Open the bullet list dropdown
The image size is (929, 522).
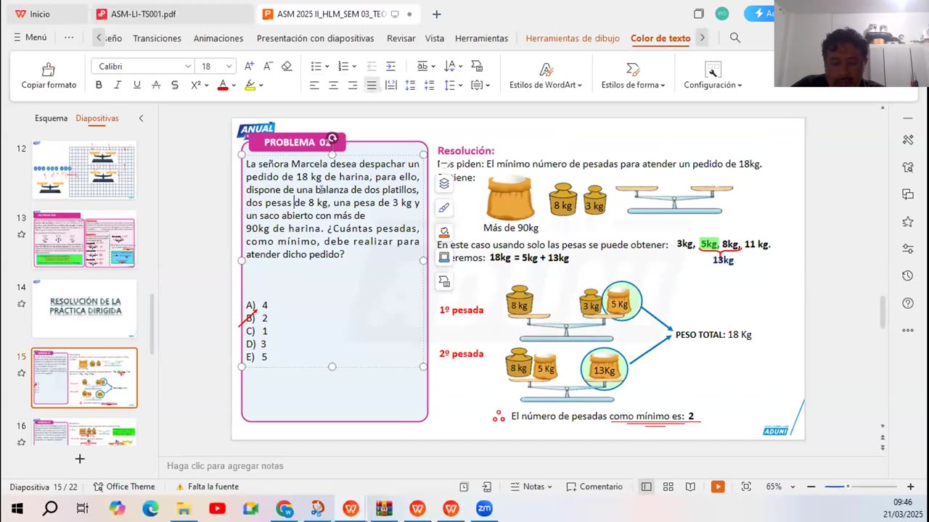pos(327,66)
